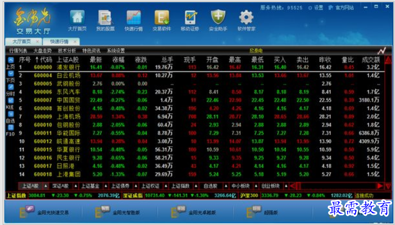Click the 下页 page-down icon
Image resolution: width=395 pixels, height=225 pixels.
tap(11, 73)
